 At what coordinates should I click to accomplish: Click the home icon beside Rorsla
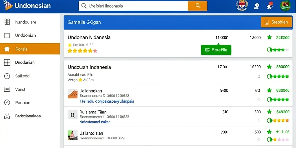click(x=7, y=49)
